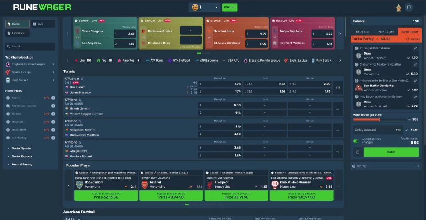426x220 pixels.
Task: Click the Turbo Parlay multiplier progress bar
Action: pyautogui.click(x=379, y=119)
